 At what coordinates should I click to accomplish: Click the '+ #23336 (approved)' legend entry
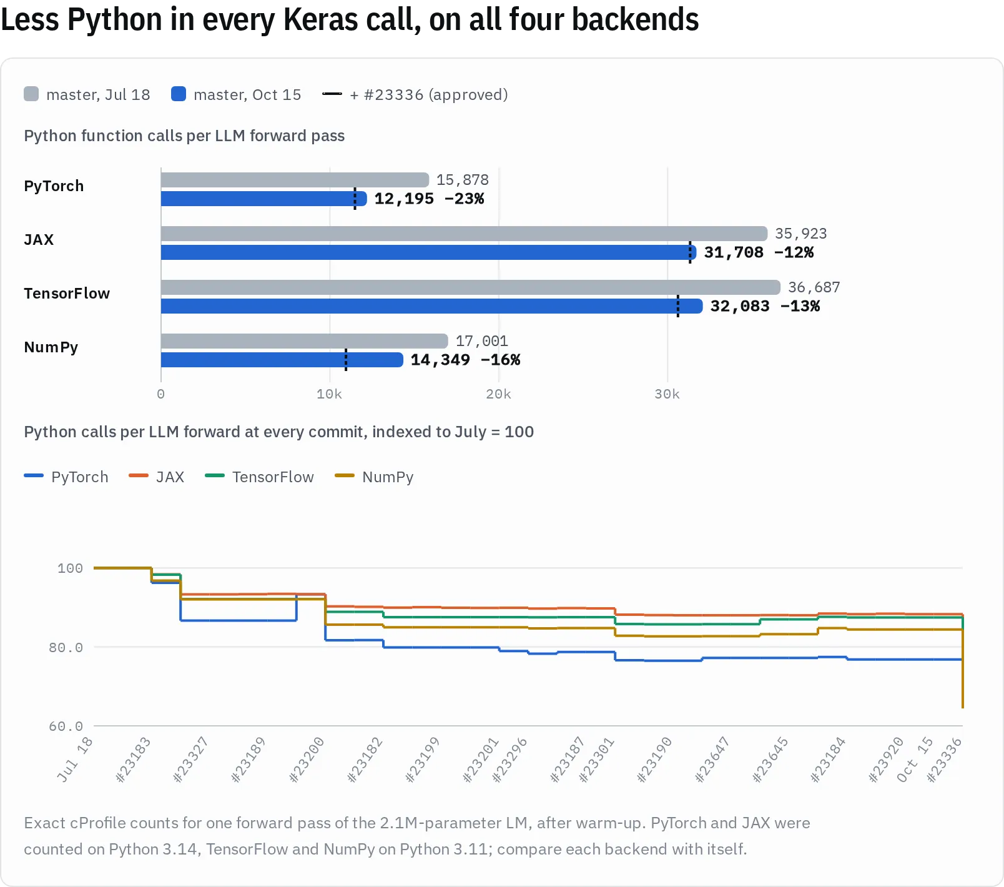tap(415, 94)
